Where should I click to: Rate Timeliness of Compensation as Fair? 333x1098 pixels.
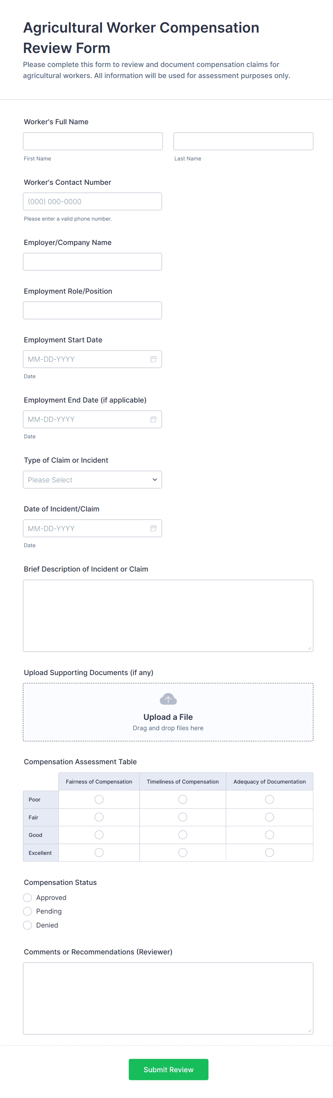click(183, 817)
